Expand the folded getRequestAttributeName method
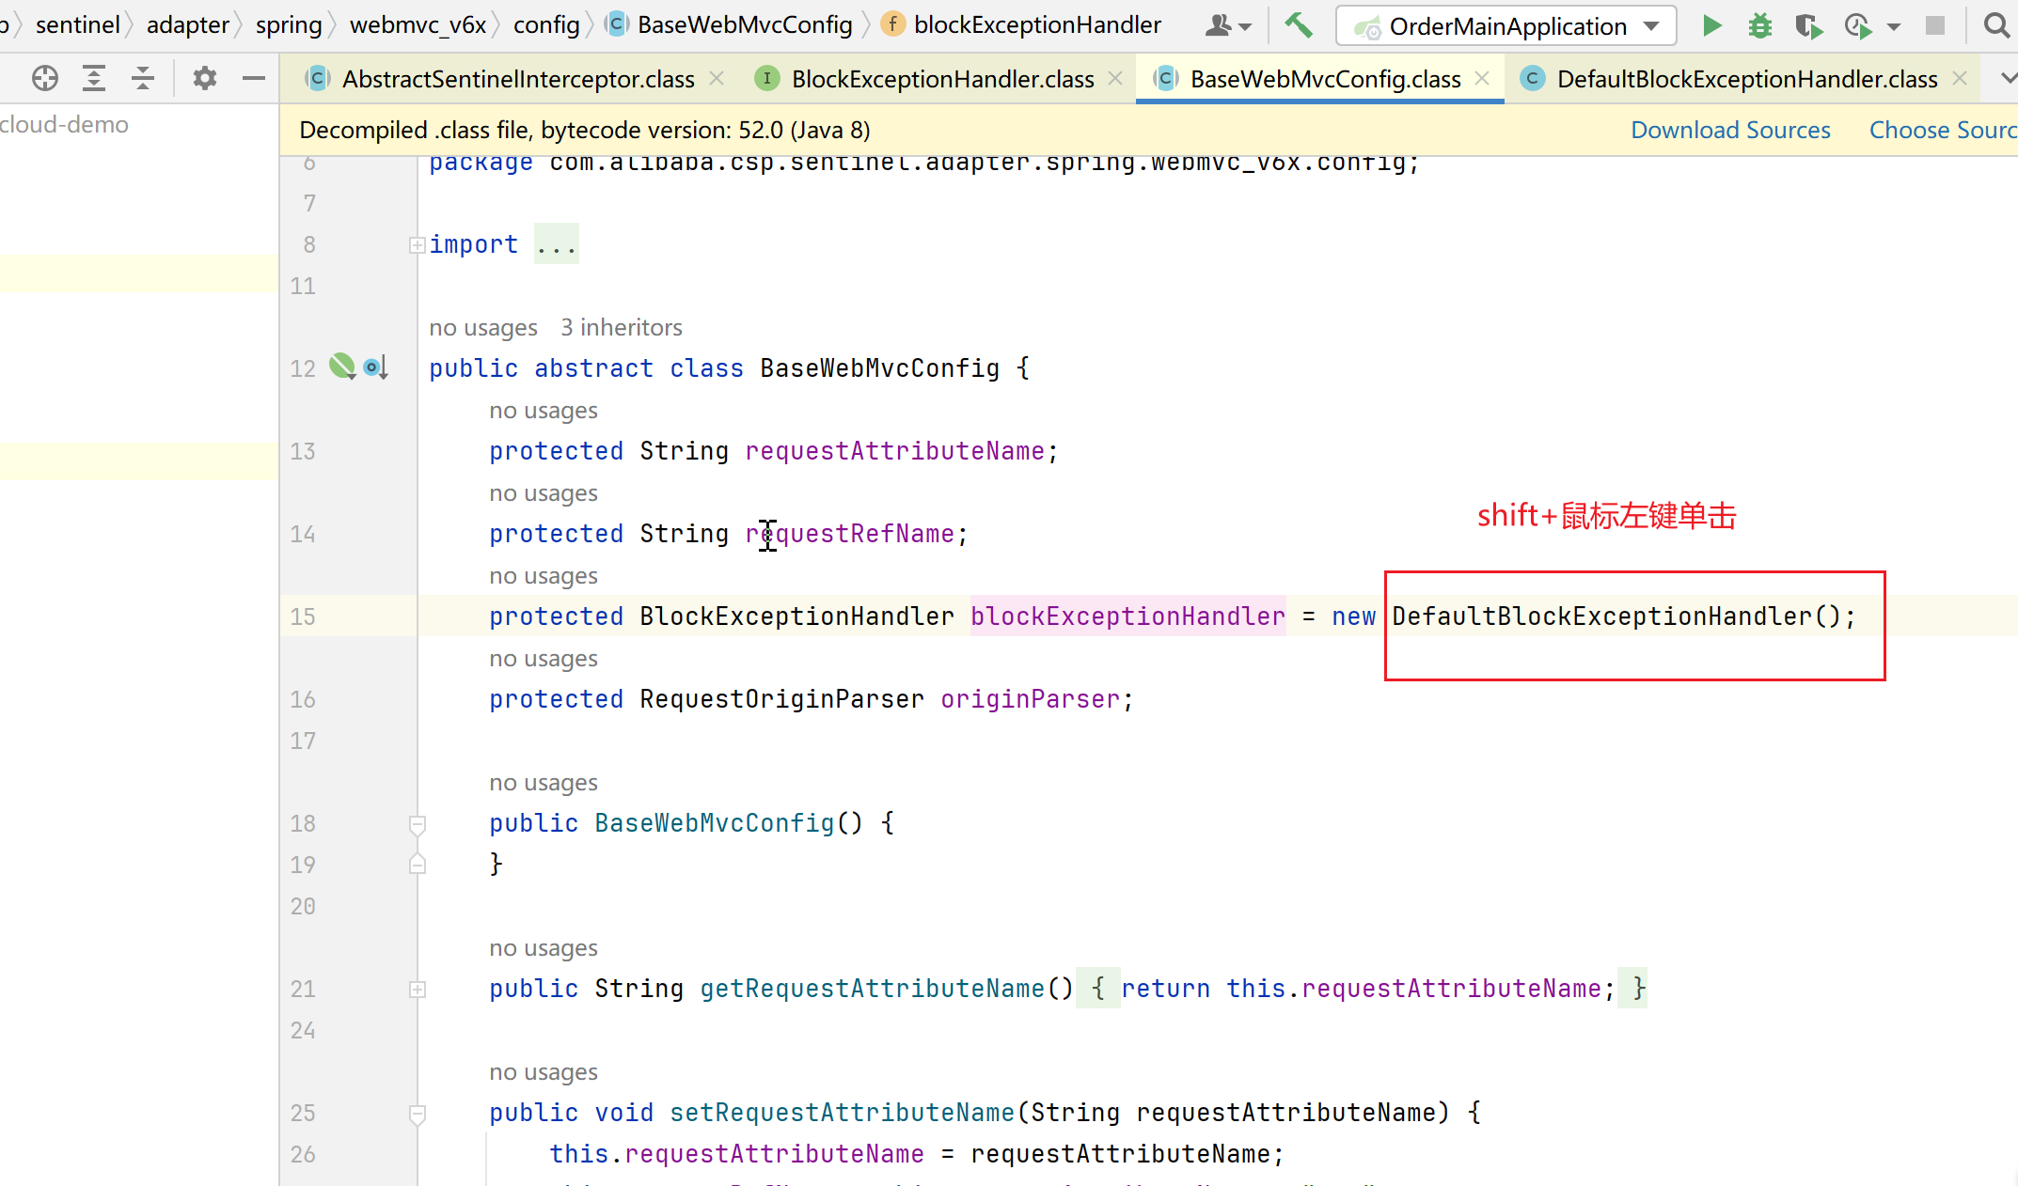2018x1186 pixels. click(417, 990)
